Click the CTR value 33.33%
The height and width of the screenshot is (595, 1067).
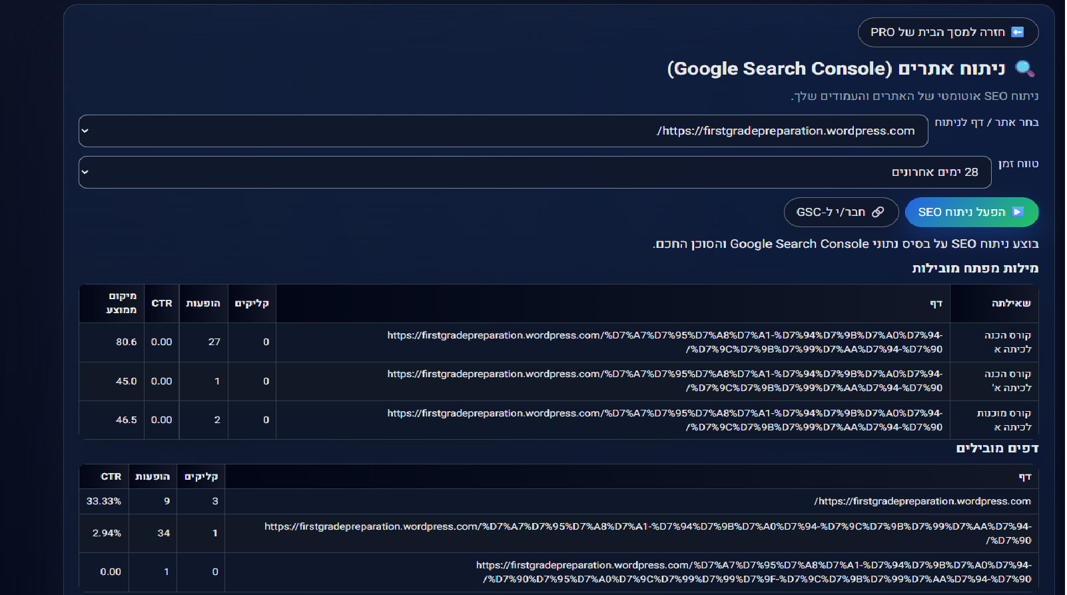(x=104, y=501)
